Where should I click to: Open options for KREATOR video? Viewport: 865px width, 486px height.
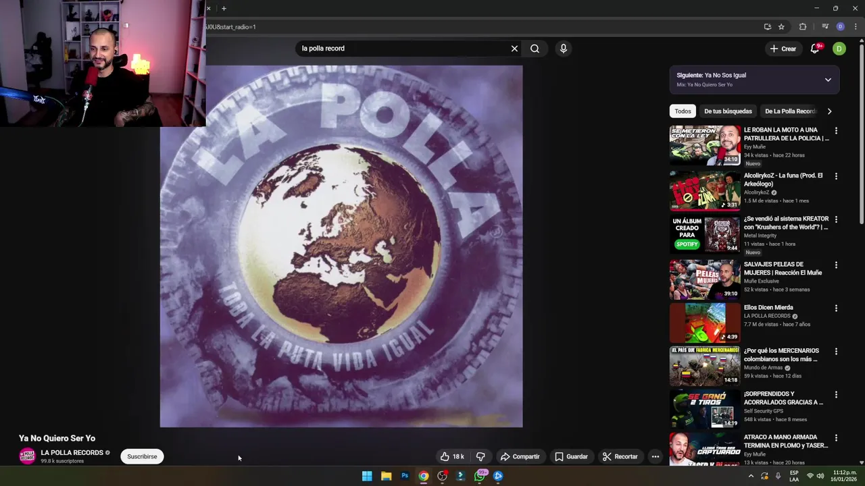(x=836, y=219)
